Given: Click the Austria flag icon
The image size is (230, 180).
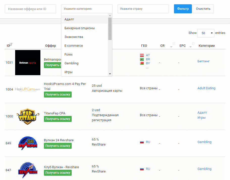Looking at the screenshot, I should (x=142, y=55).
